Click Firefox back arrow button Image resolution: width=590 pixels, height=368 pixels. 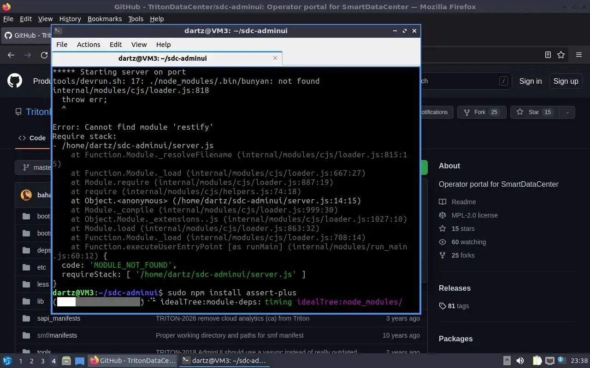[11, 55]
